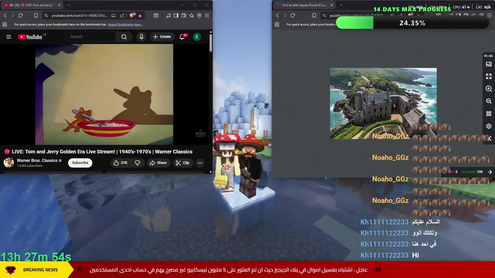
Task: Open YouTube window browser main menu
Action: [207, 15]
